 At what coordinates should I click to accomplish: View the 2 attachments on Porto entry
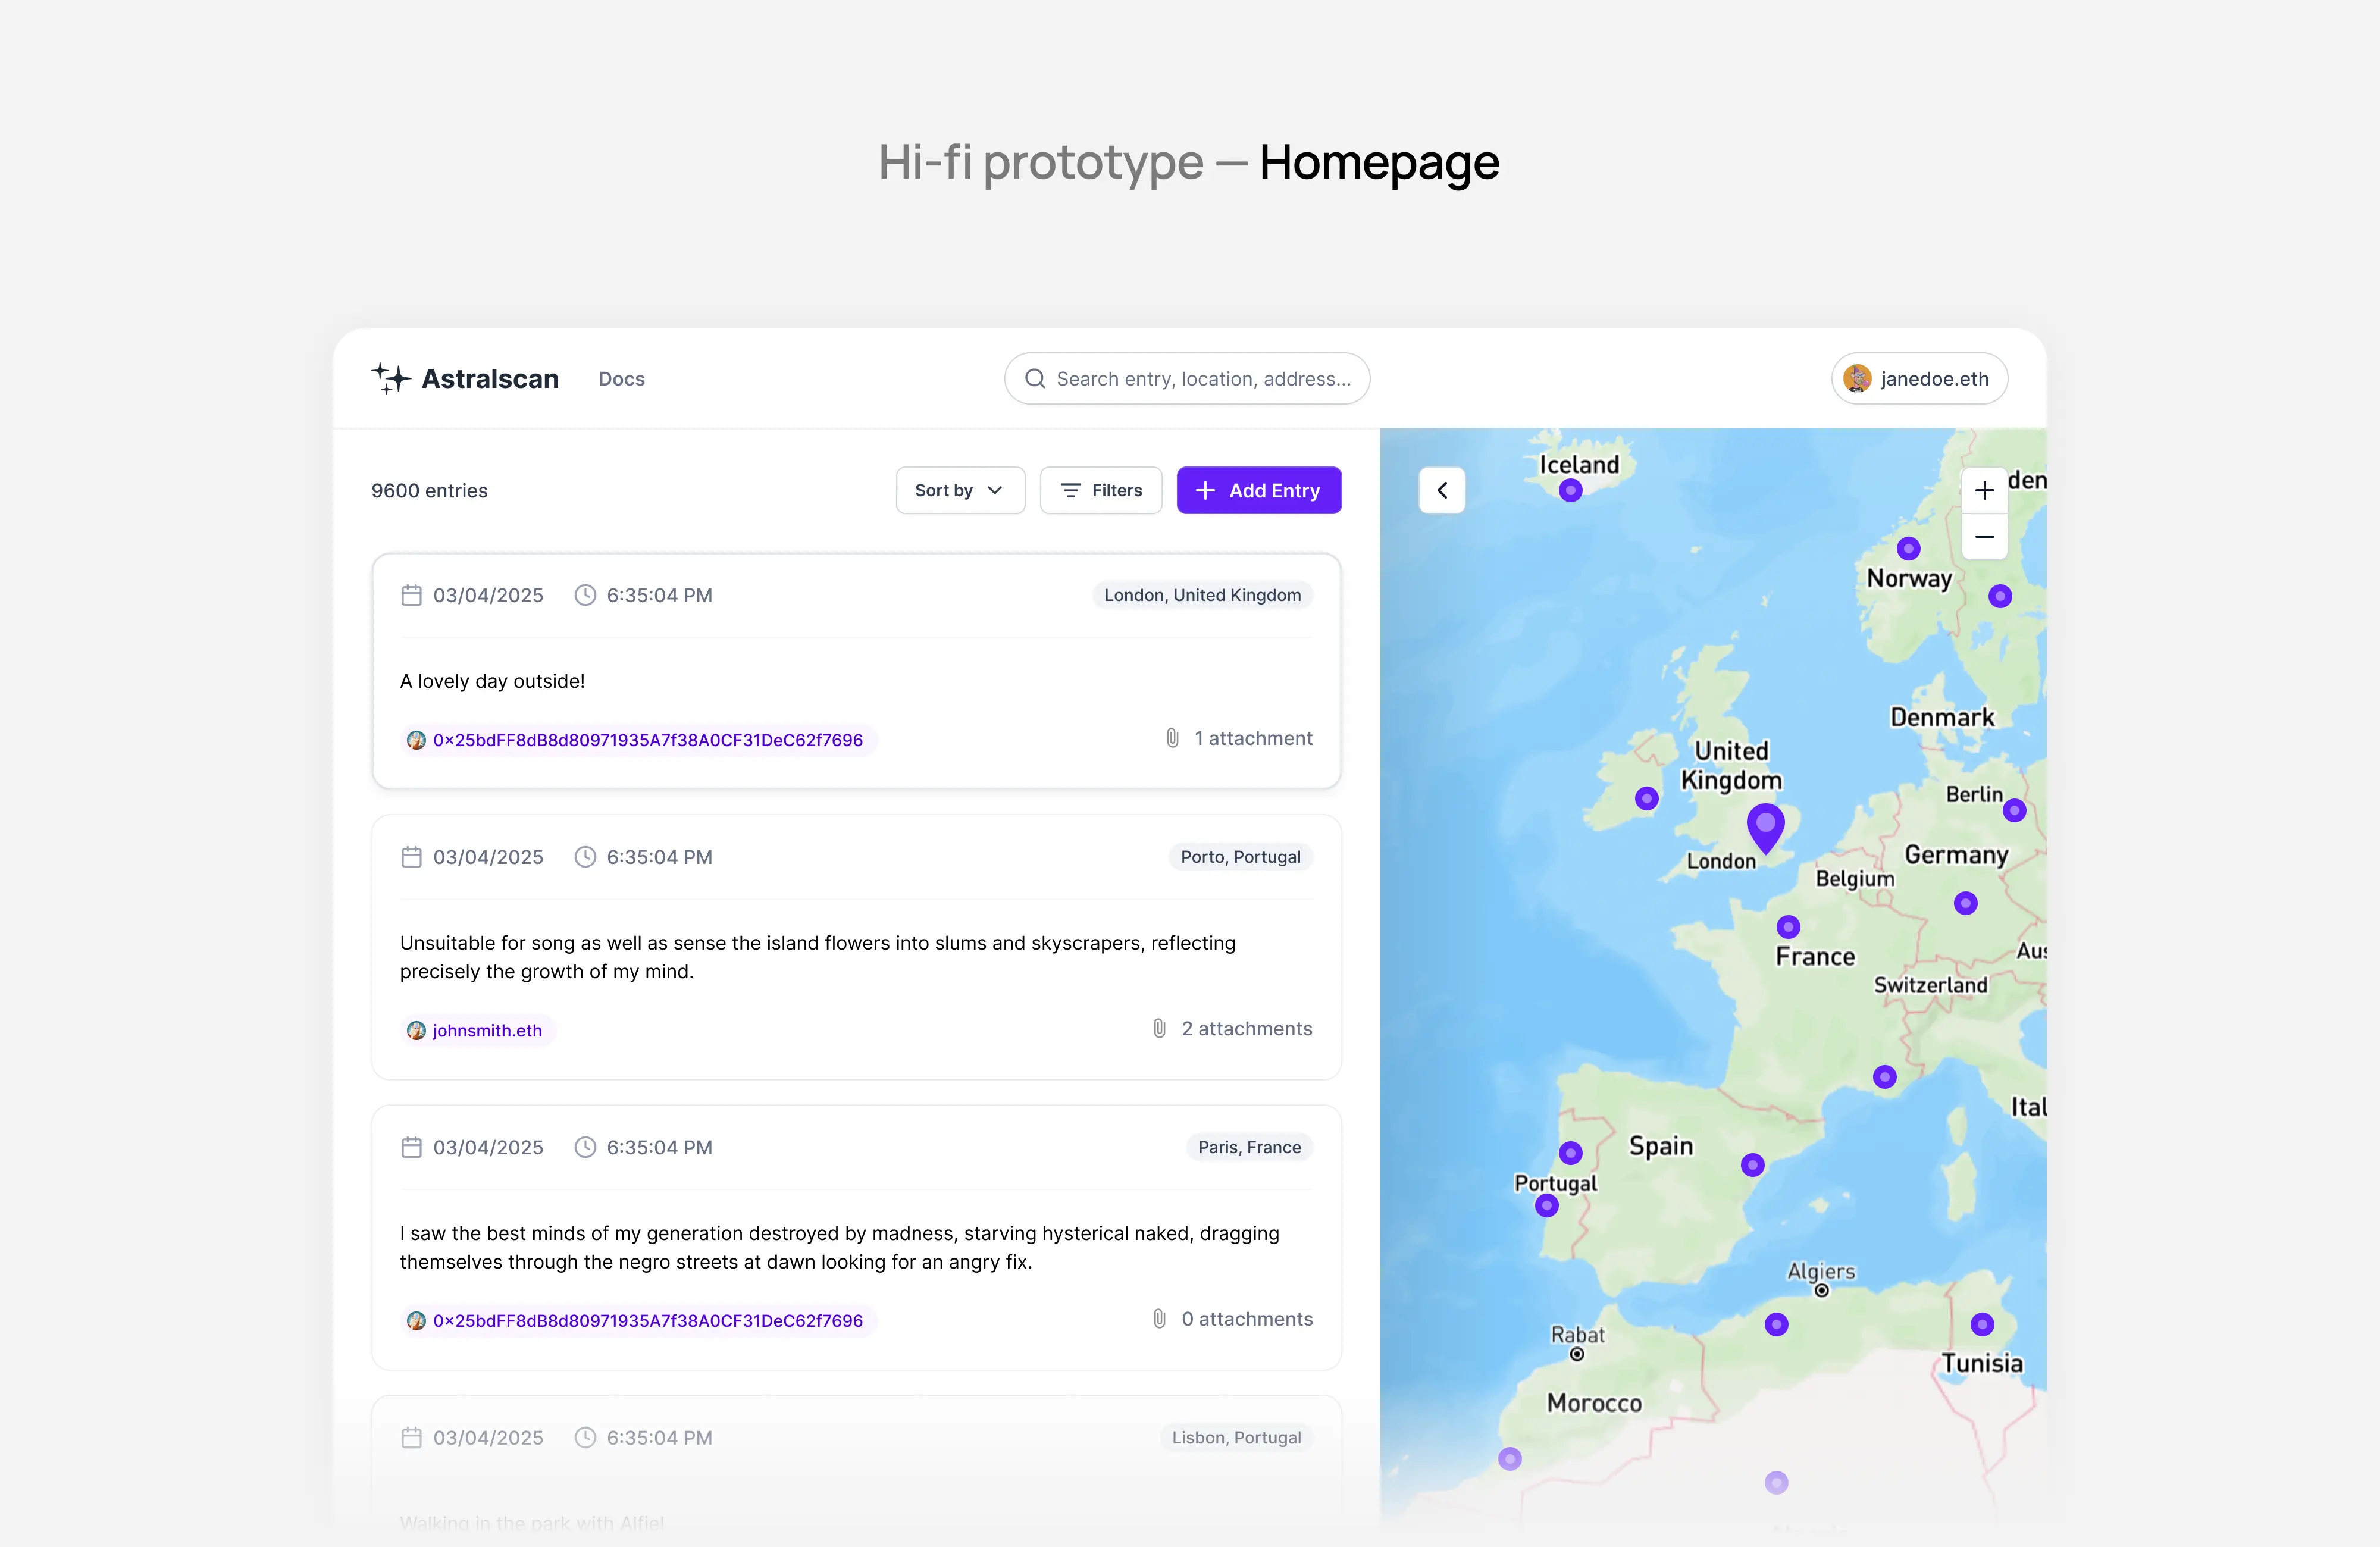[1232, 1028]
